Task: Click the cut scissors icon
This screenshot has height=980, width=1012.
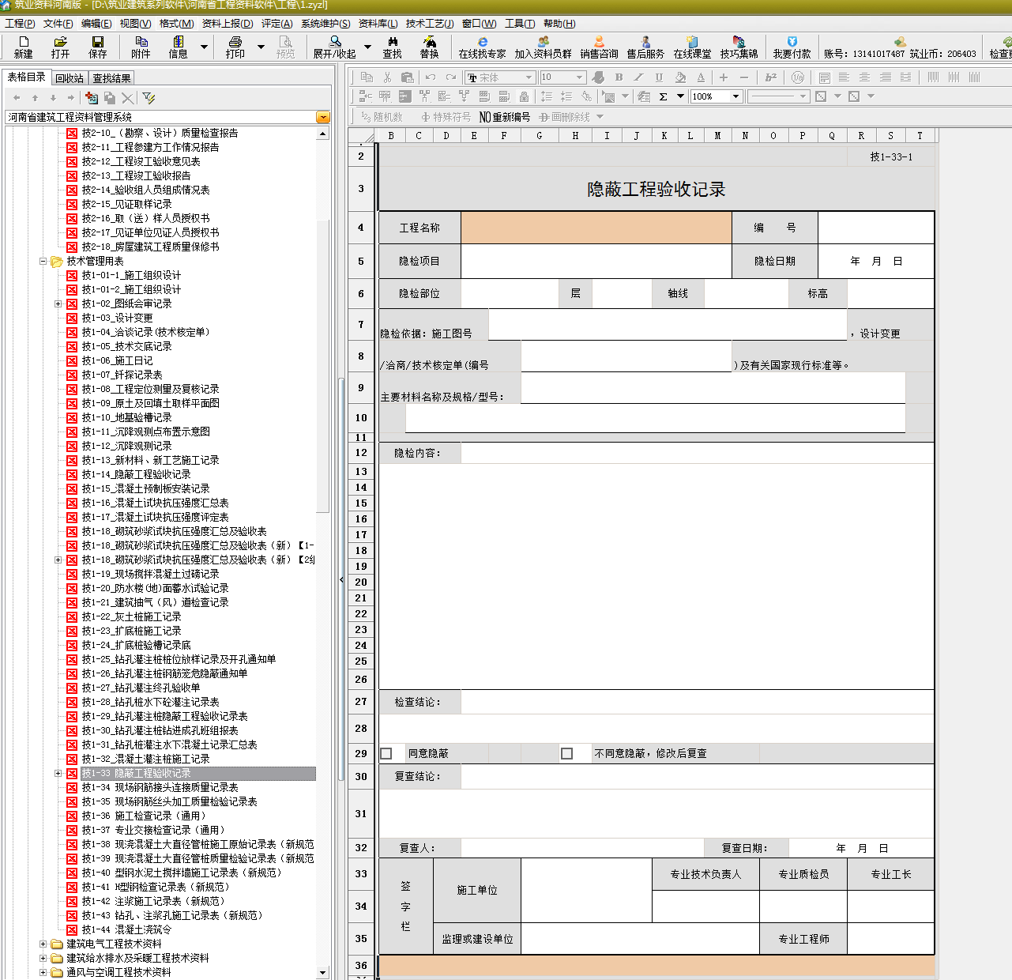Action: click(387, 77)
